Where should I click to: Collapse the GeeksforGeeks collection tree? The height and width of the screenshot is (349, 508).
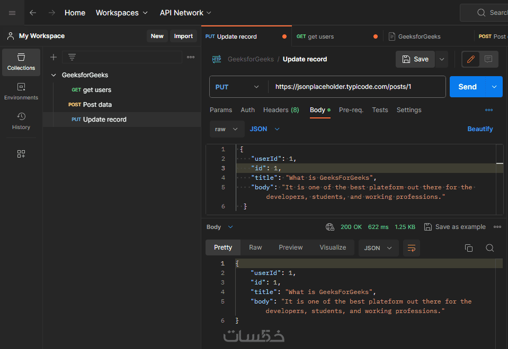(54, 75)
